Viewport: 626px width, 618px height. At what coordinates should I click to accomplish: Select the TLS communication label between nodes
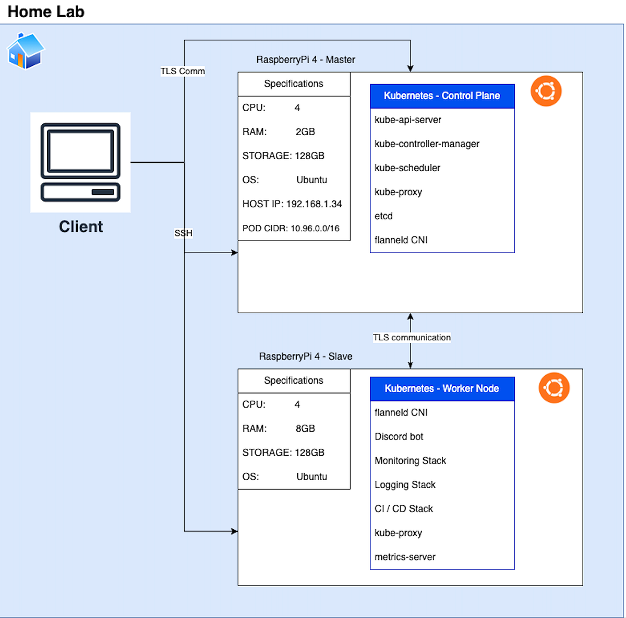[412, 337]
